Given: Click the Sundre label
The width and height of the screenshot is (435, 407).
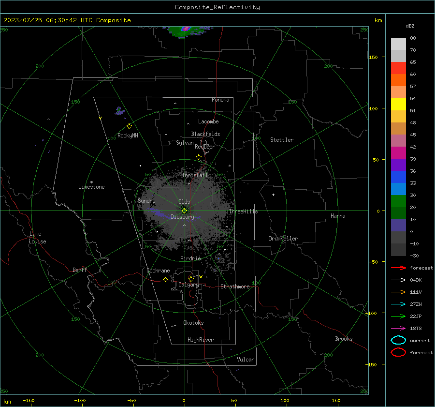Looking at the screenshot, I should click(x=146, y=200).
